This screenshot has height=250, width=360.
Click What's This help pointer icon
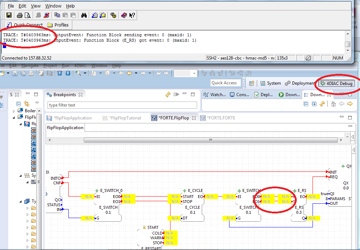132,15
